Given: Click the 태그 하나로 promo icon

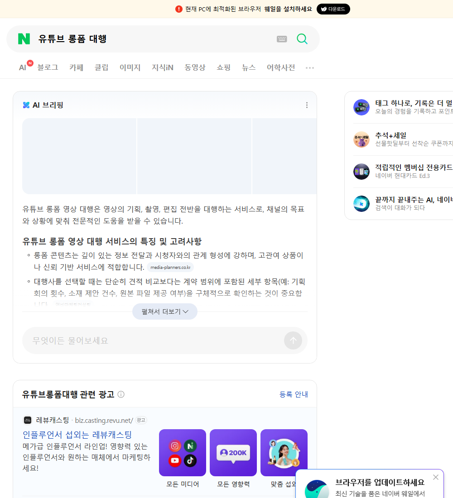Looking at the screenshot, I should pos(361,107).
